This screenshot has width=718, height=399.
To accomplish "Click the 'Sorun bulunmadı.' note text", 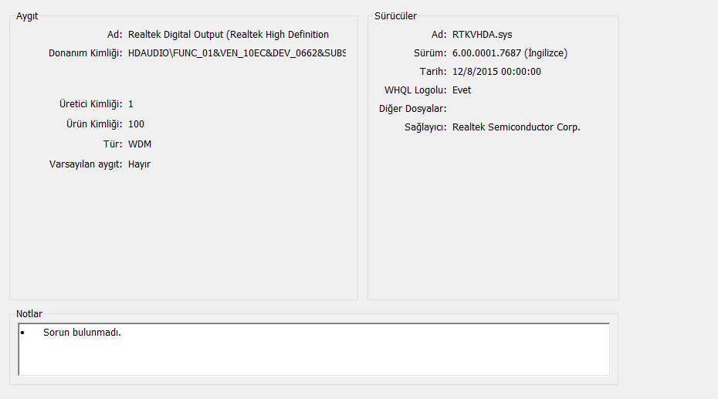I will pyautogui.click(x=82, y=333).
